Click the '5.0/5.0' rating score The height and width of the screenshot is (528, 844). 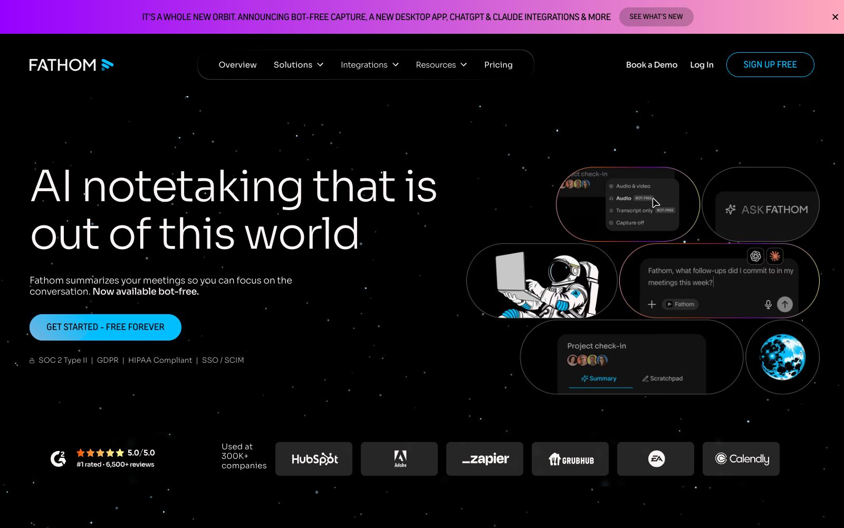pyautogui.click(x=141, y=452)
